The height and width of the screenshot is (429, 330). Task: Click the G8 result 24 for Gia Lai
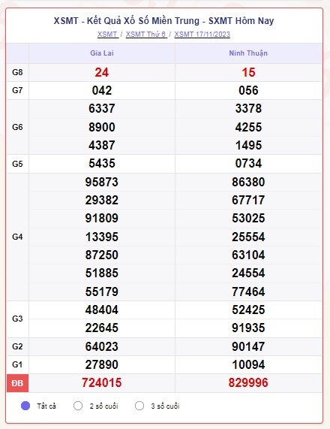coord(101,73)
